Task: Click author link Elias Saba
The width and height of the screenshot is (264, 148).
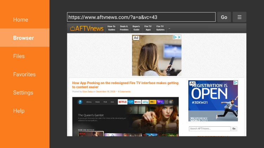Action: tap(88, 92)
